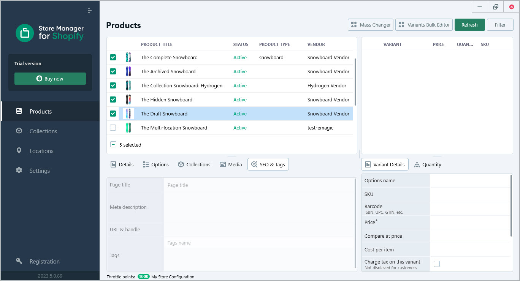Click The Archived Snowboard thumbnail image

[x=128, y=71]
